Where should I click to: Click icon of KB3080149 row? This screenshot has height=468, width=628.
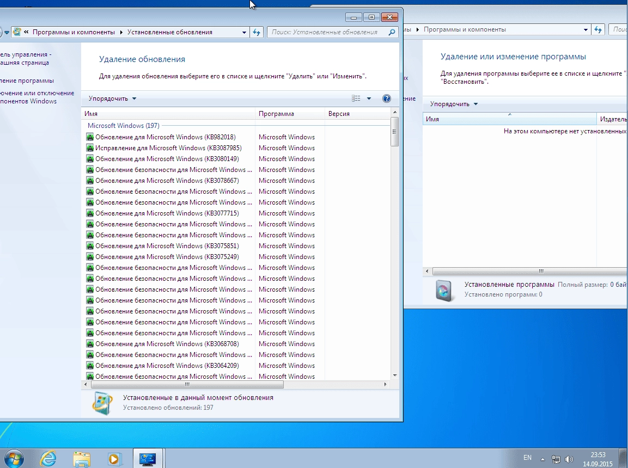[90, 158]
